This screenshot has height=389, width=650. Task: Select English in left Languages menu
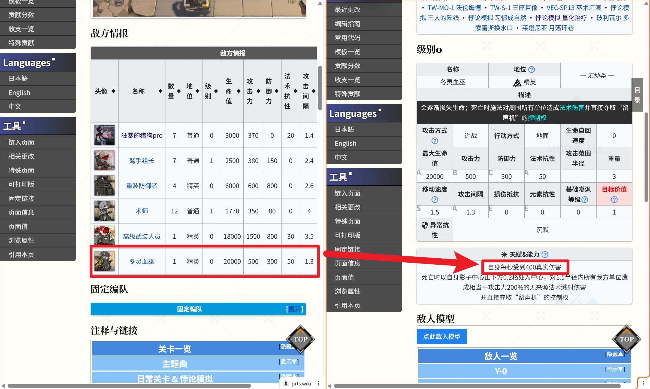pos(19,93)
